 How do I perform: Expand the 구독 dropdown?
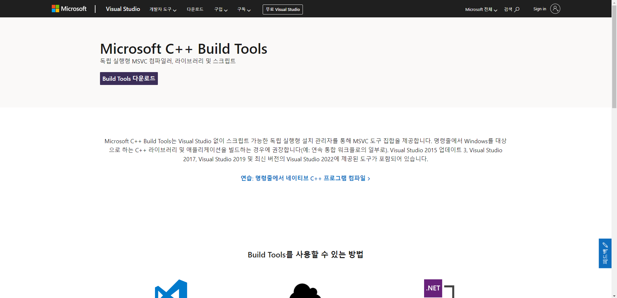coord(244,9)
